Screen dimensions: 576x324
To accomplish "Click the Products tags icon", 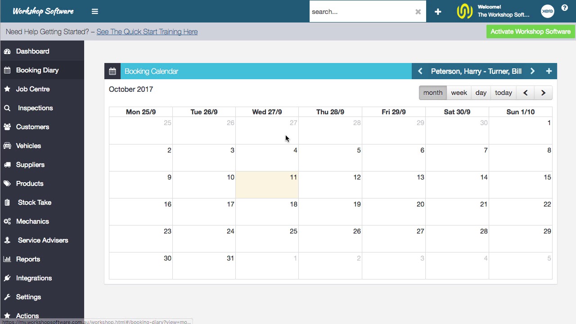I will pyautogui.click(x=7, y=184).
